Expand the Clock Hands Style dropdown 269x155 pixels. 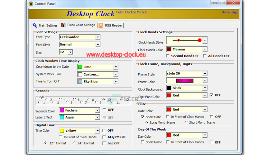205,40
